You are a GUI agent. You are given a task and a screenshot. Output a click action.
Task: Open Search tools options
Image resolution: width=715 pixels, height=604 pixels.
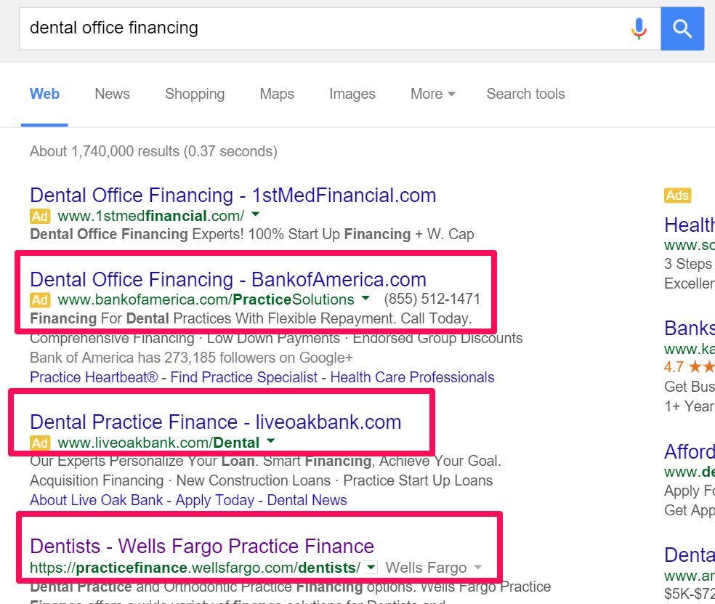coord(526,94)
